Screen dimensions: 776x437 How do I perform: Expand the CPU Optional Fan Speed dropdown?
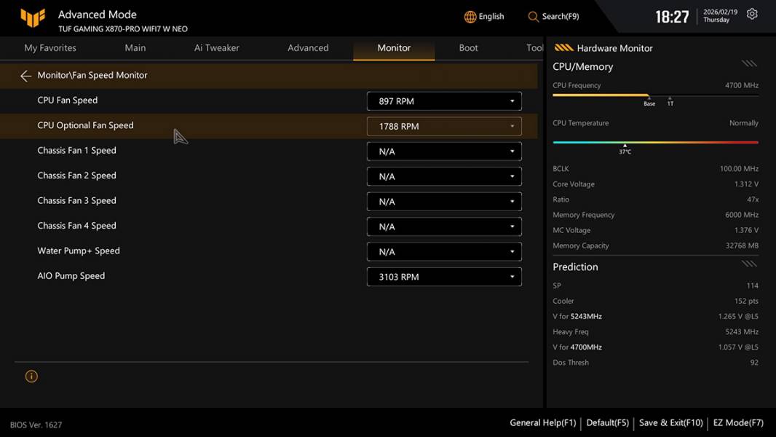click(x=444, y=126)
